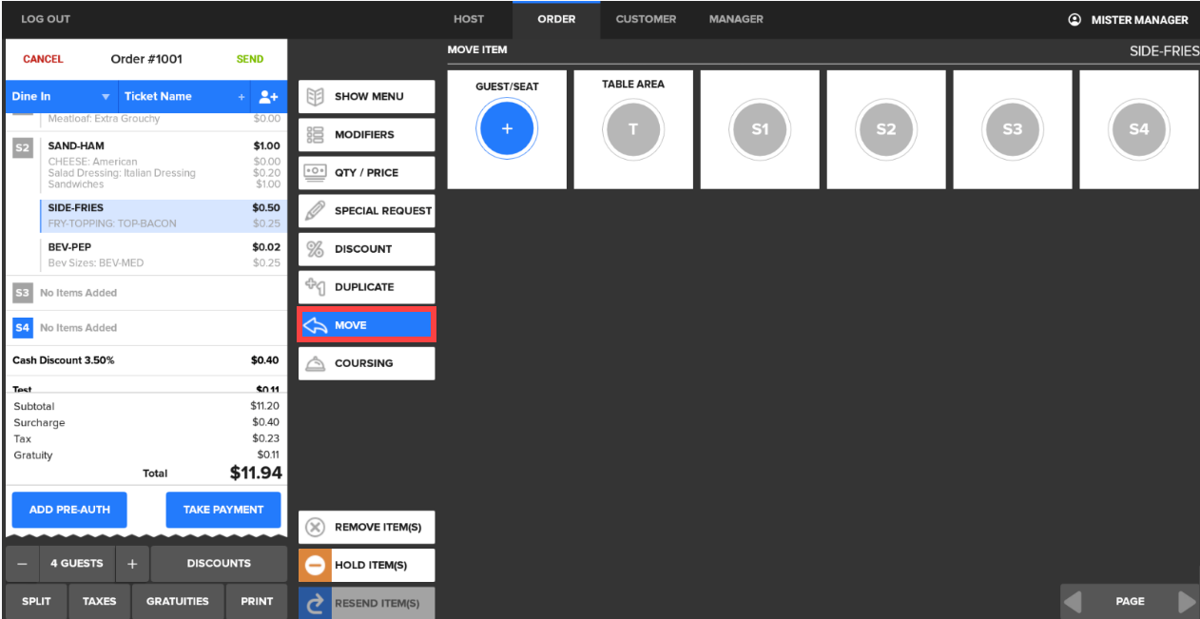Select the S2 seat badge in ticket

click(23, 147)
